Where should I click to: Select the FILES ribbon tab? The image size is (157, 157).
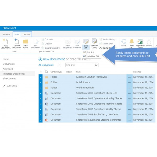point(17,35)
